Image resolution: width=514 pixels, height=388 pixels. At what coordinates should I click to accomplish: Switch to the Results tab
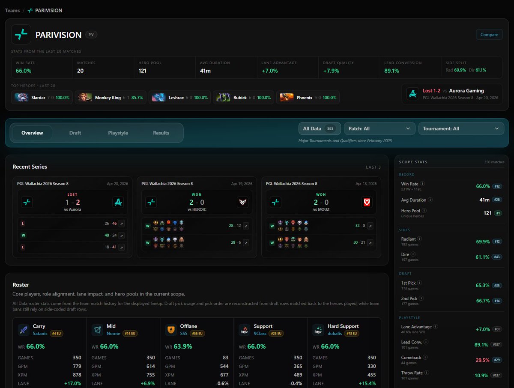tap(161, 133)
